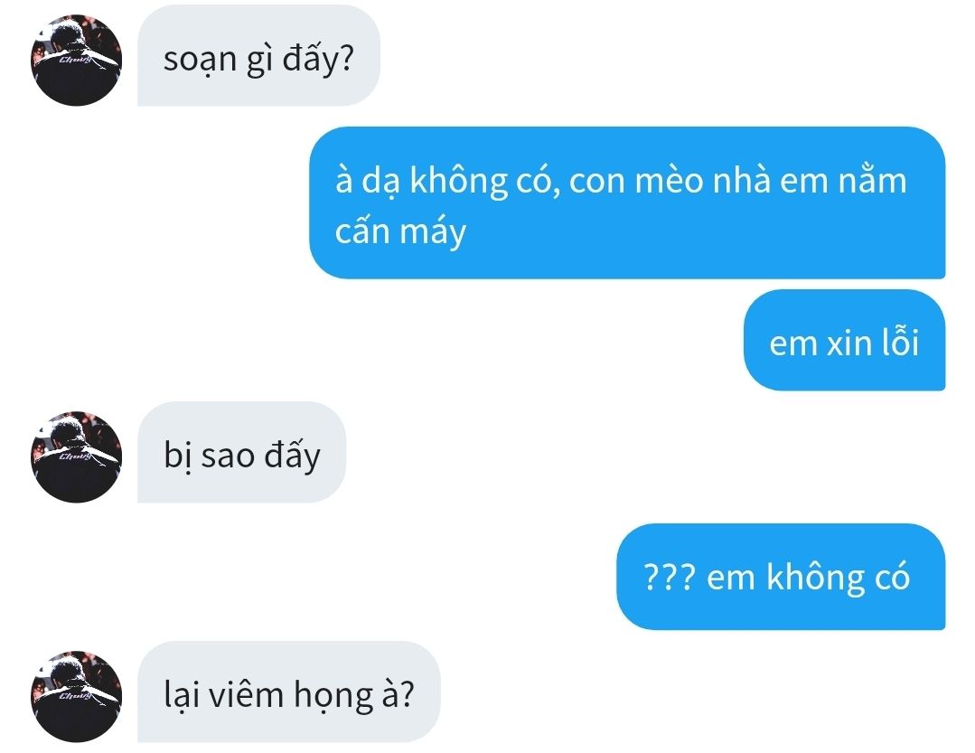Click the word "đấy?" in the top bubble
Image resolution: width=975 pixels, height=753 pixels.
click(318, 60)
